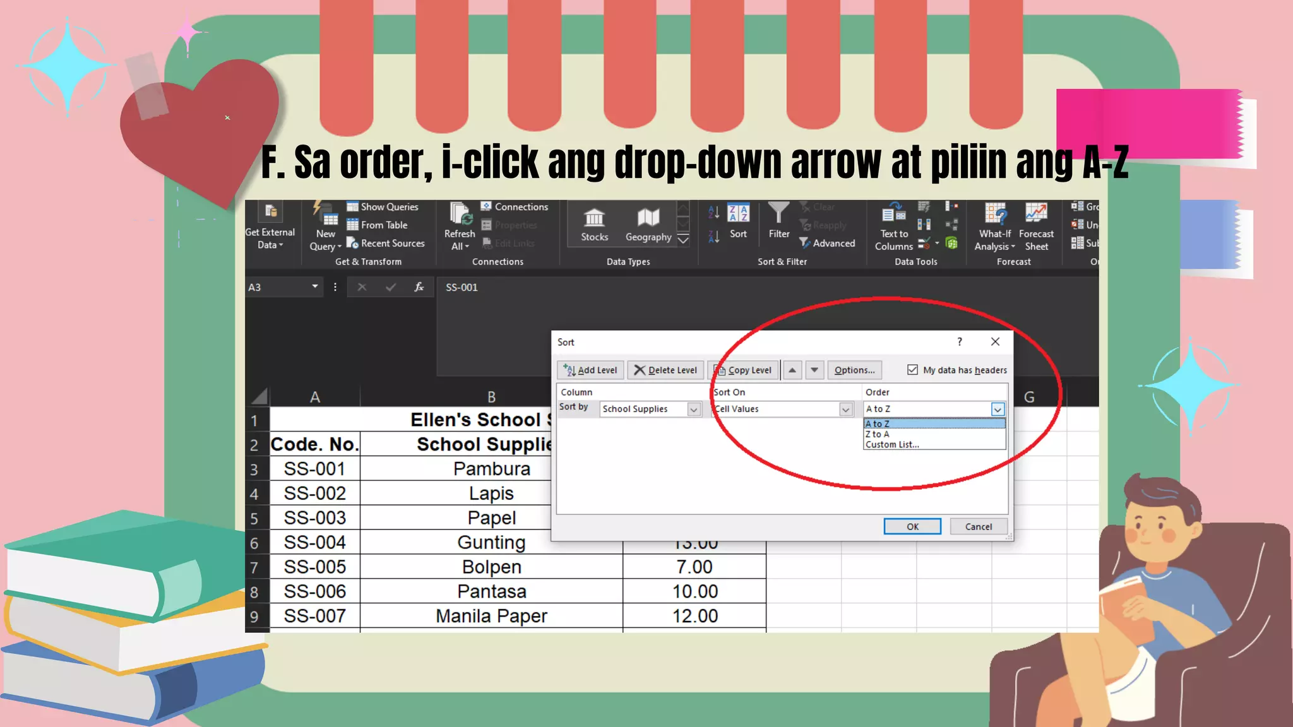Toggle My data has headers checkbox
This screenshot has height=727, width=1293.
912,370
